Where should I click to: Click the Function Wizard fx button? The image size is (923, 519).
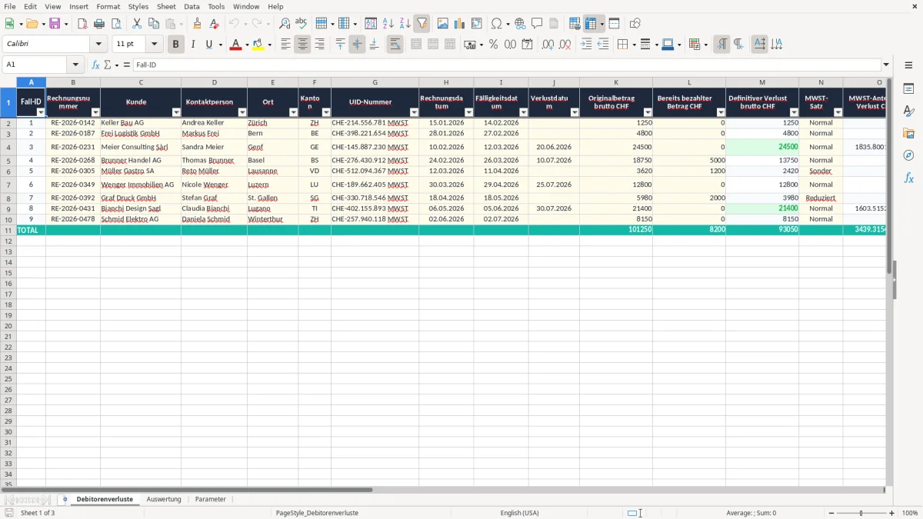[95, 65]
